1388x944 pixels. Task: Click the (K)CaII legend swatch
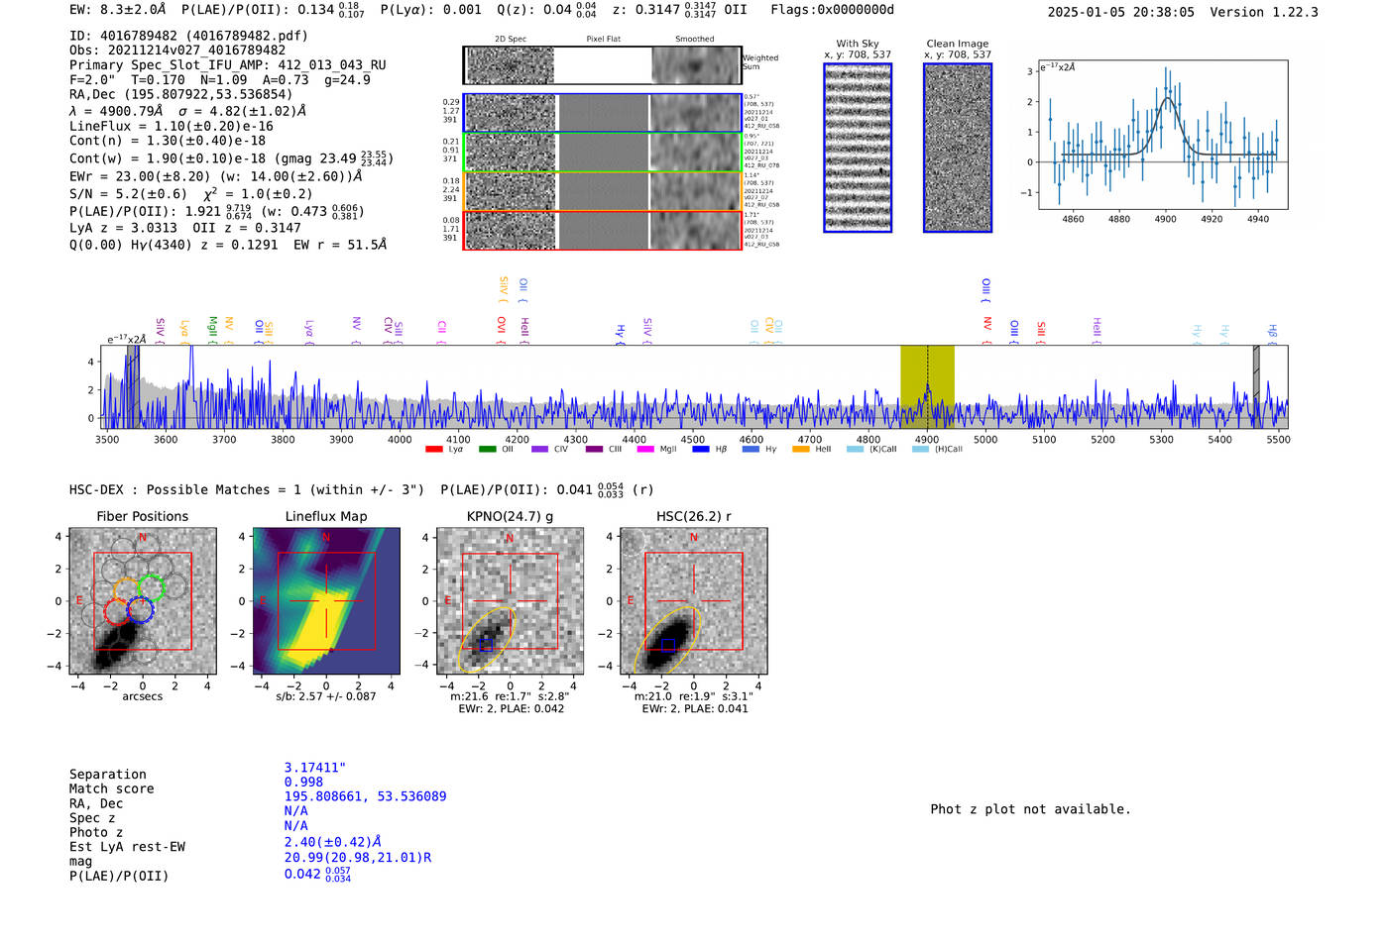click(x=855, y=449)
